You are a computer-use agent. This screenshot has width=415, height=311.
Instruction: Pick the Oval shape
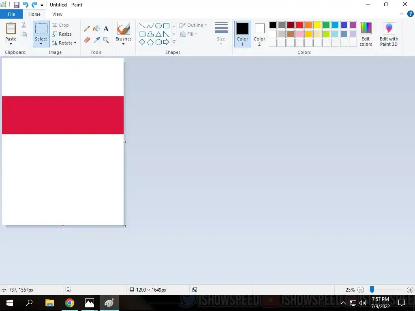pyautogui.click(x=158, y=26)
